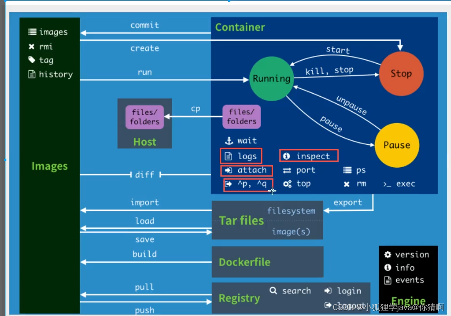Viewport: 451px width, 316px height.
Task: Click the word top
Action: (x=303, y=184)
